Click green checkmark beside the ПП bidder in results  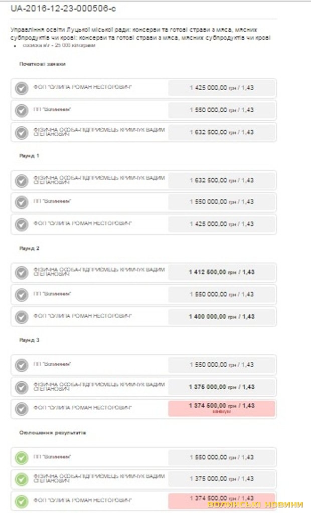pos(21,457)
